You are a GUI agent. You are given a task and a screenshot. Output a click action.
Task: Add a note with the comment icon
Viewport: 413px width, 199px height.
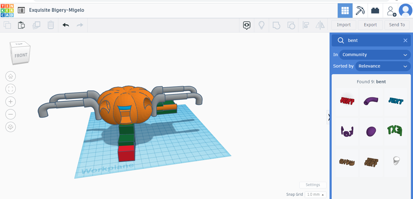click(246, 25)
